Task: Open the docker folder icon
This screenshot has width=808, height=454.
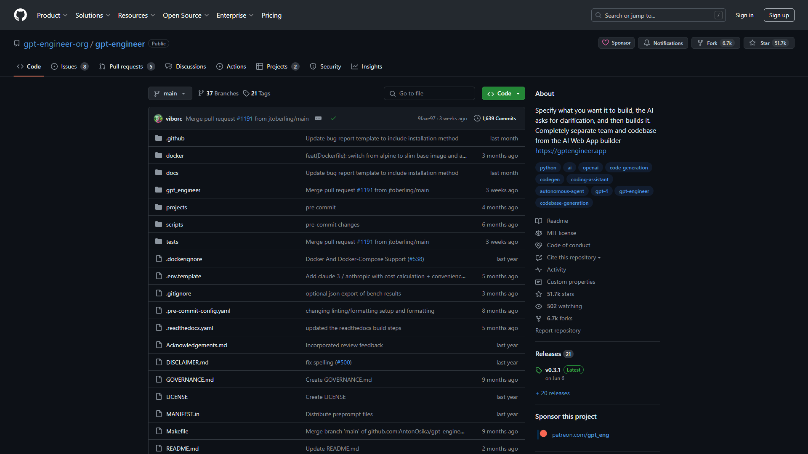Action: click(x=159, y=155)
